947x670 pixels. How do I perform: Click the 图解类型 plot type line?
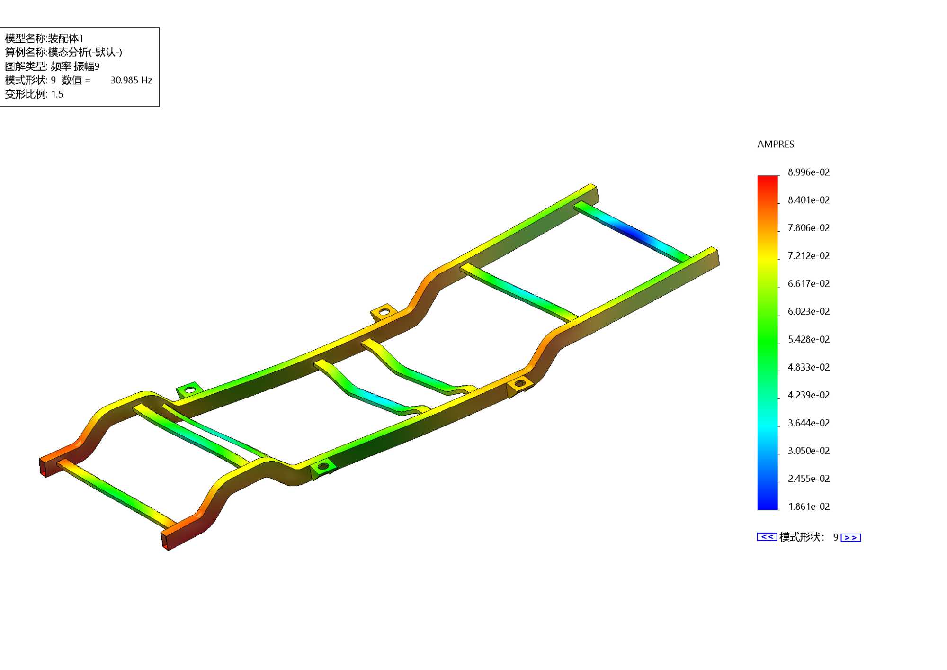[52, 66]
